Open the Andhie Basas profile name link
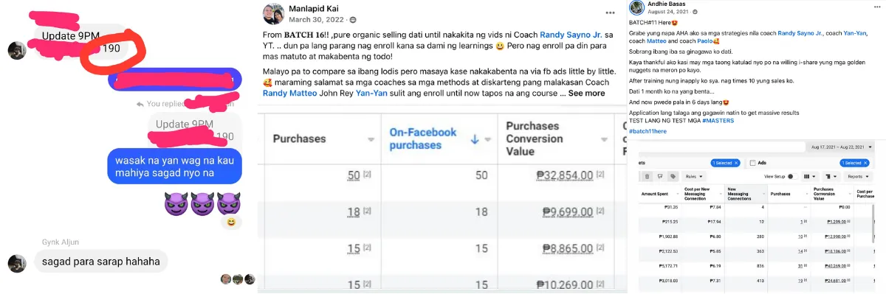Image resolution: width=886 pixels, height=294 pixels. pos(666,4)
